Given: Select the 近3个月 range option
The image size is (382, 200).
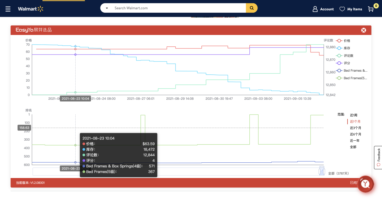Looking at the screenshot, I should pyautogui.click(x=355, y=128).
